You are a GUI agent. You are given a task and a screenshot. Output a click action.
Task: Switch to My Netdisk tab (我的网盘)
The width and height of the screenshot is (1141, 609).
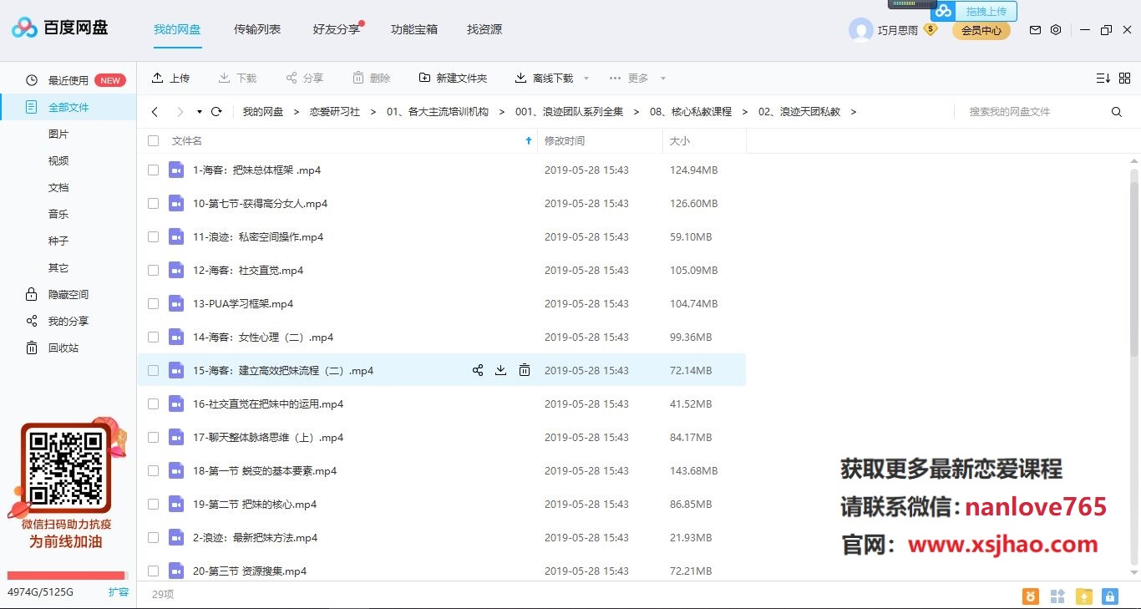177,29
